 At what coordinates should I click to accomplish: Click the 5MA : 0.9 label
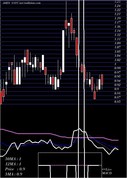(14, 174)
